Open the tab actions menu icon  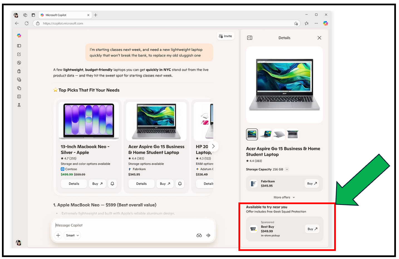click(x=33, y=15)
